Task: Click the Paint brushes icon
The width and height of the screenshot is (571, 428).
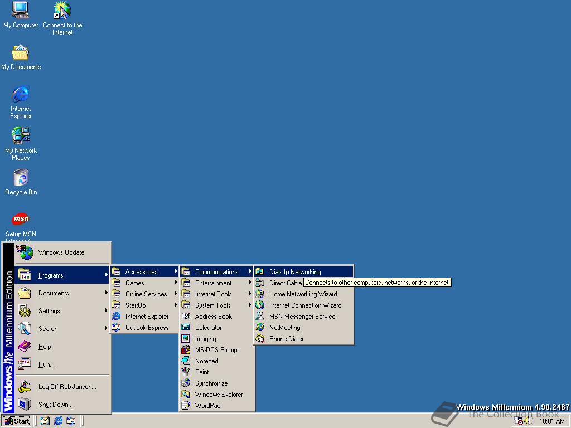Action: (x=186, y=372)
